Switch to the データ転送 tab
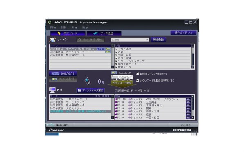This screenshot has width=244, height=152. (104, 33)
